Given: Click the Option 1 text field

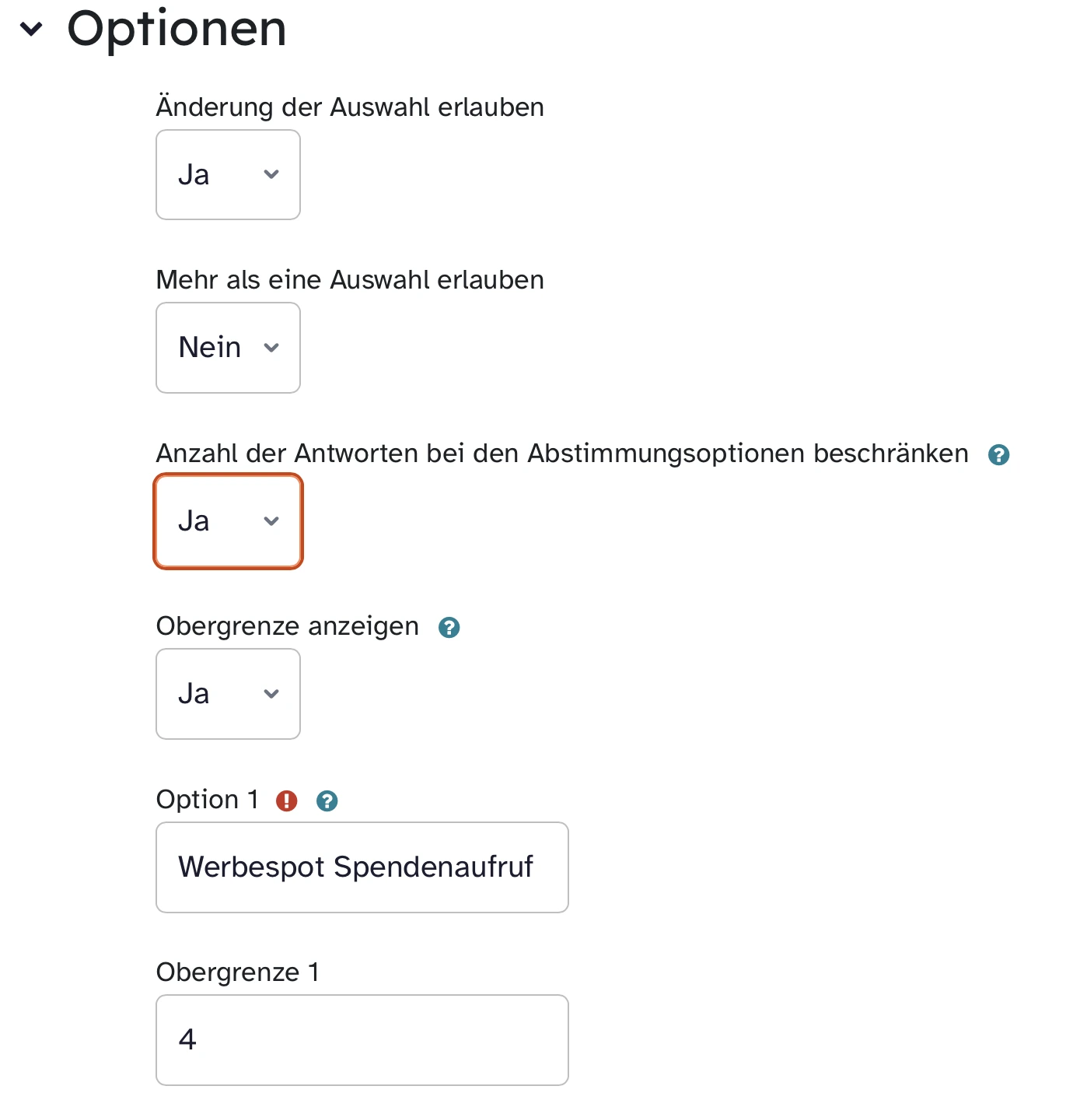Looking at the screenshot, I should click(x=362, y=867).
